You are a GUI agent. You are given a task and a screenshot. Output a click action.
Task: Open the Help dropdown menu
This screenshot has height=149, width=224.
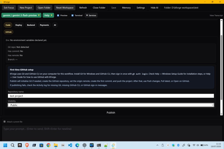(x=48, y=15)
